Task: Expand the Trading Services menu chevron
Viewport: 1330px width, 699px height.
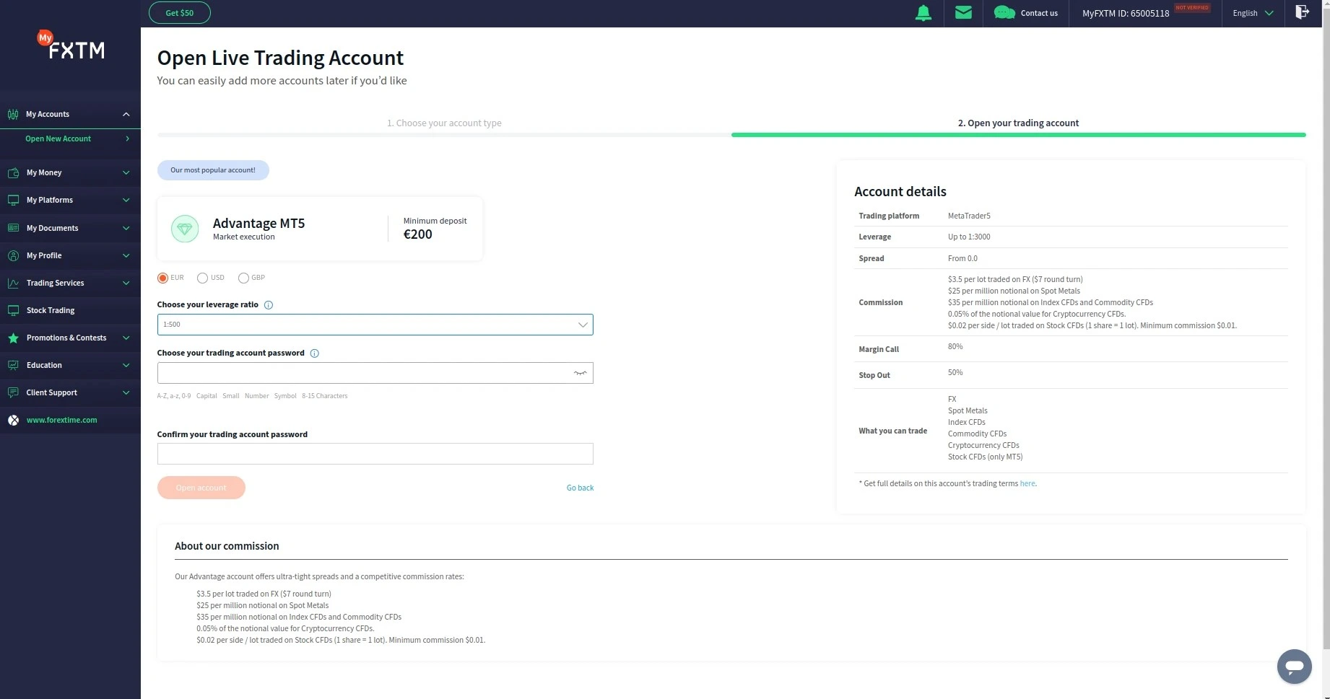Action: tap(126, 283)
